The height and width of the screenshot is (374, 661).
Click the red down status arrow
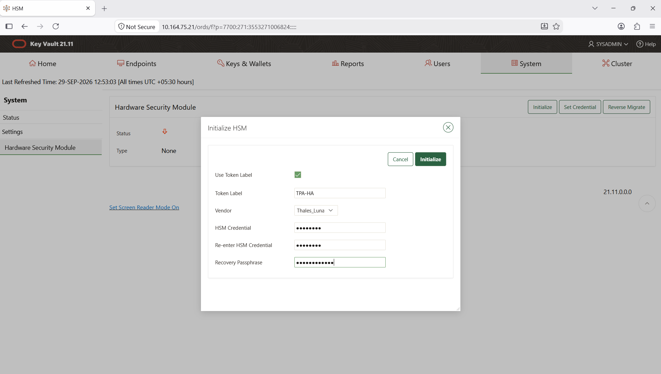(165, 131)
